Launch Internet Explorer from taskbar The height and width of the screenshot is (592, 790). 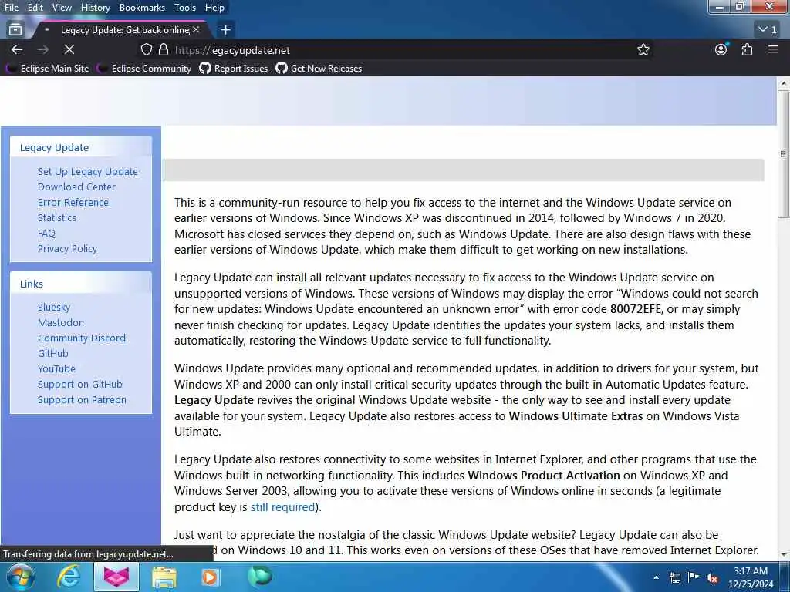pyautogui.click(x=68, y=577)
